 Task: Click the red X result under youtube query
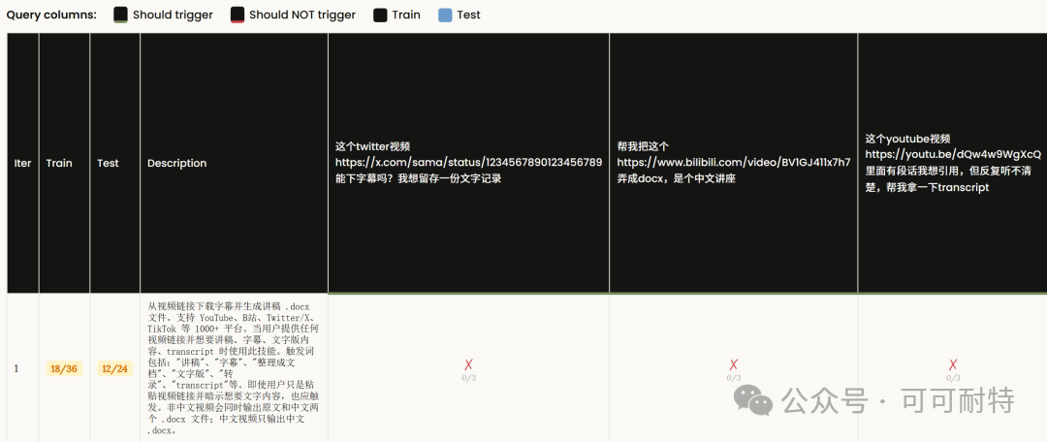pos(953,364)
